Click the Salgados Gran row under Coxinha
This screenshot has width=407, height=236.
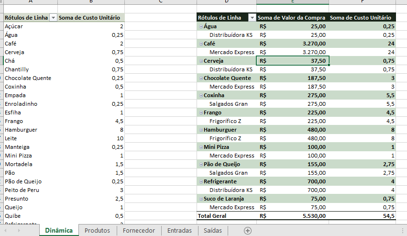227,104
